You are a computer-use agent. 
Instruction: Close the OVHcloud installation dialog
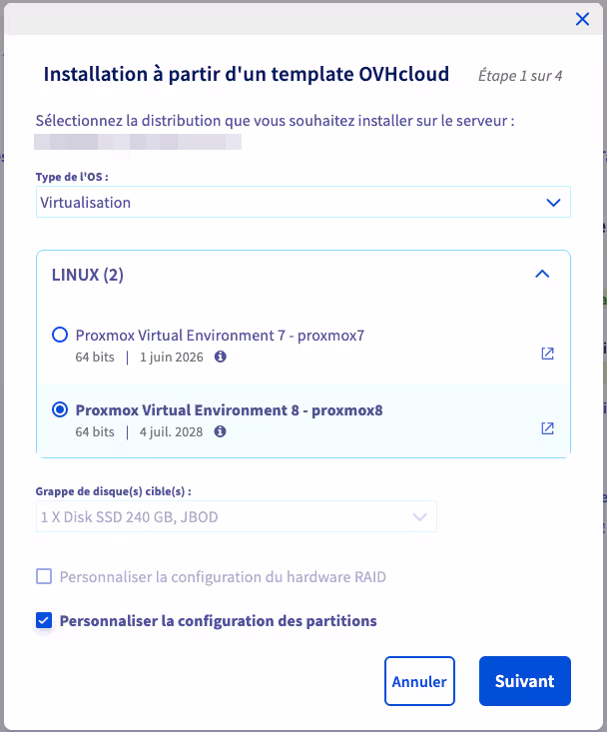coord(583,18)
